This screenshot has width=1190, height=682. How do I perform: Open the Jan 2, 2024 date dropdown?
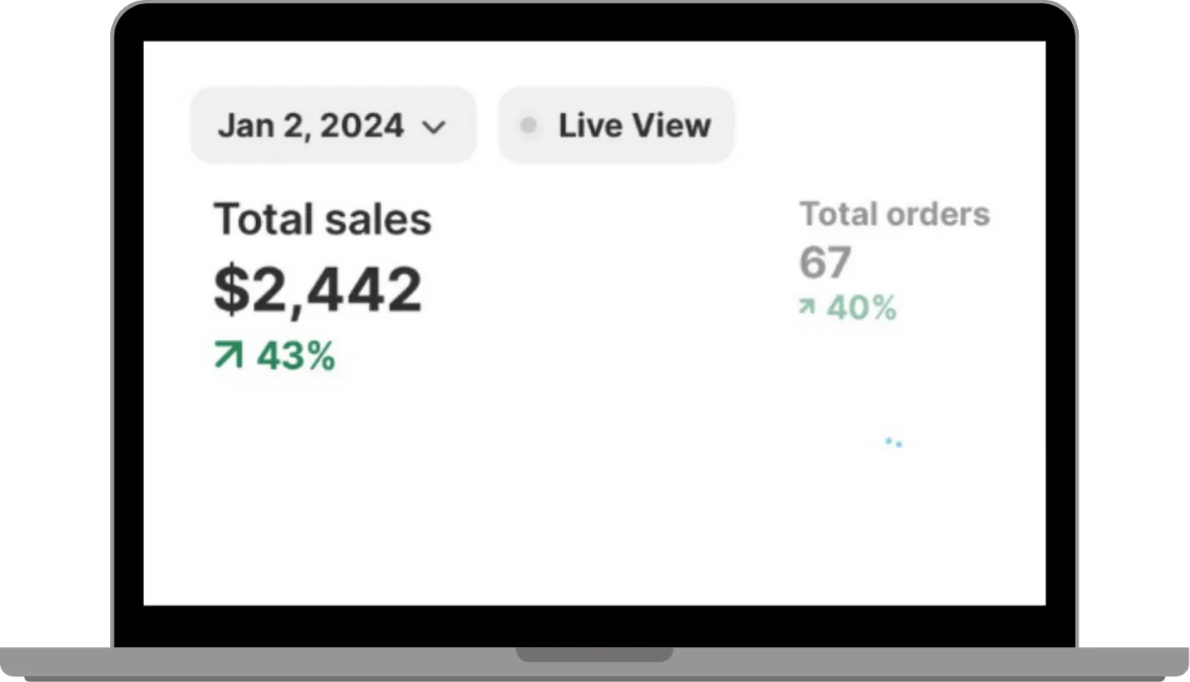[333, 125]
